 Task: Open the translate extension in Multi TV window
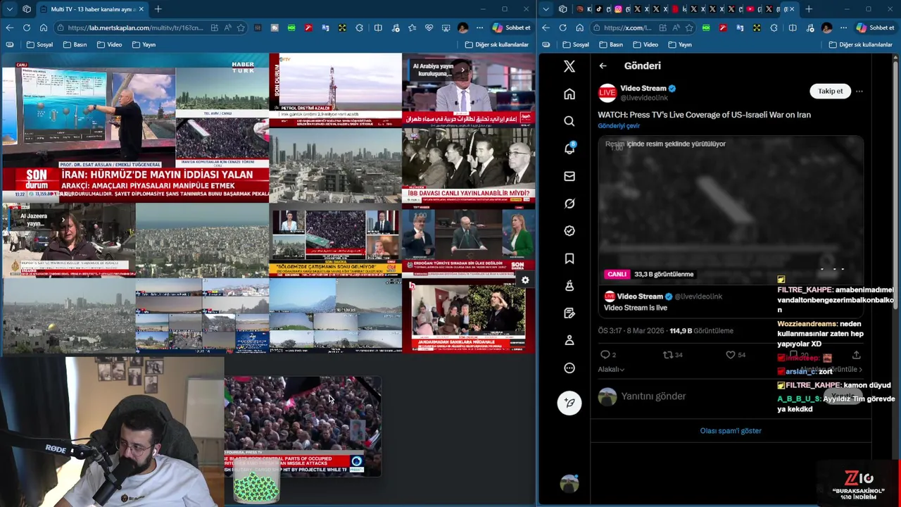tap(325, 27)
